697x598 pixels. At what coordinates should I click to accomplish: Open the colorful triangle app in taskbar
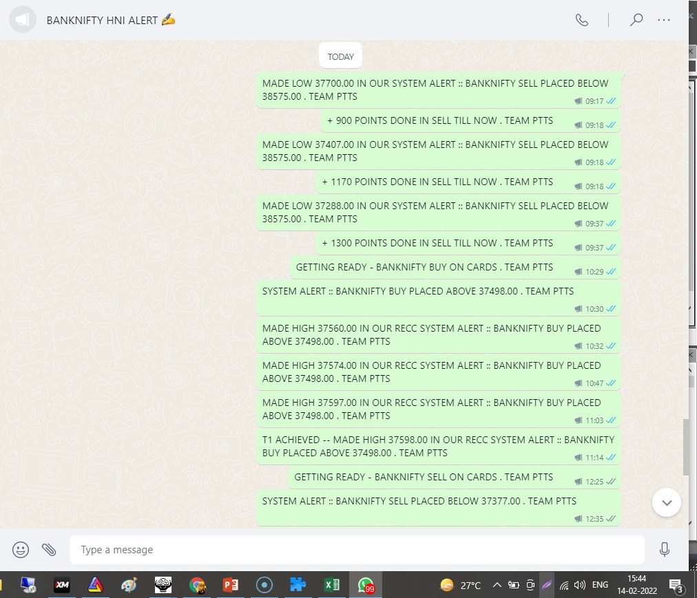point(96,585)
